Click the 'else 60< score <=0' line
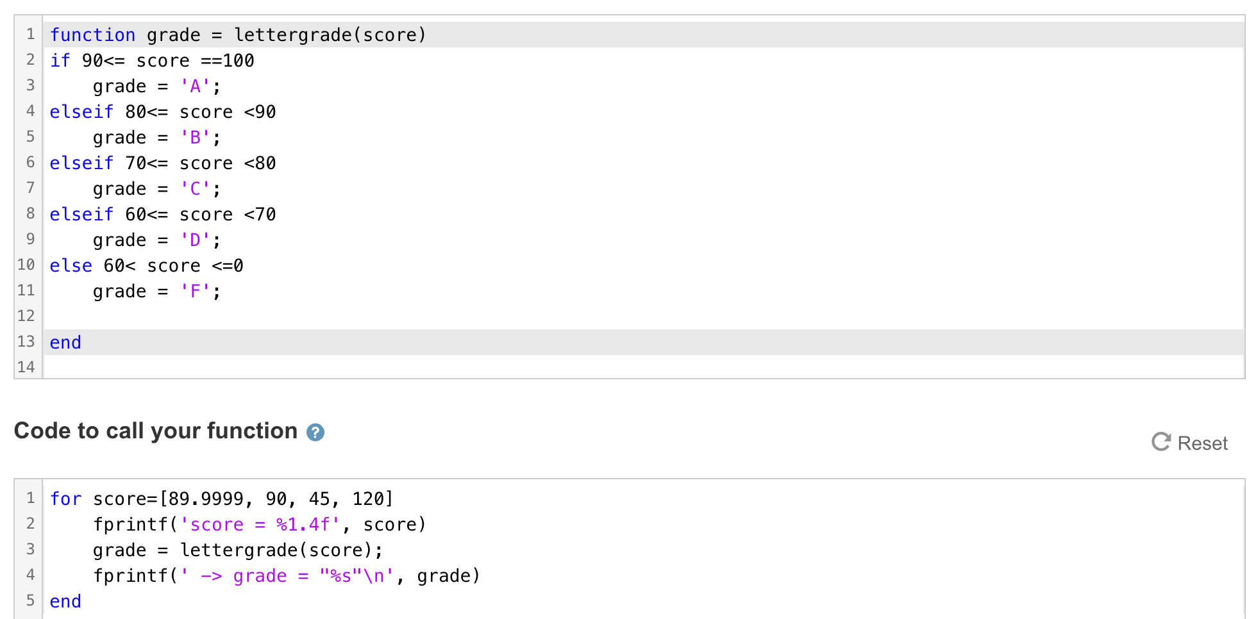The height and width of the screenshot is (619, 1258). tap(146, 265)
